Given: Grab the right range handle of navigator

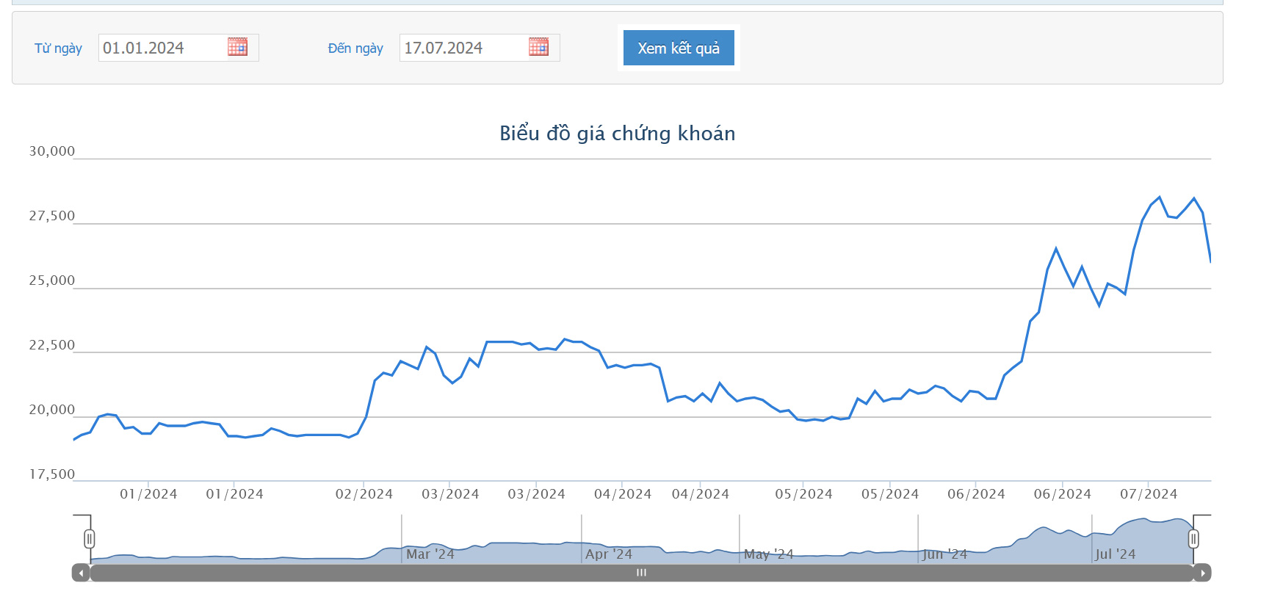Looking at the screenshot, I should tap(1193, 539).
